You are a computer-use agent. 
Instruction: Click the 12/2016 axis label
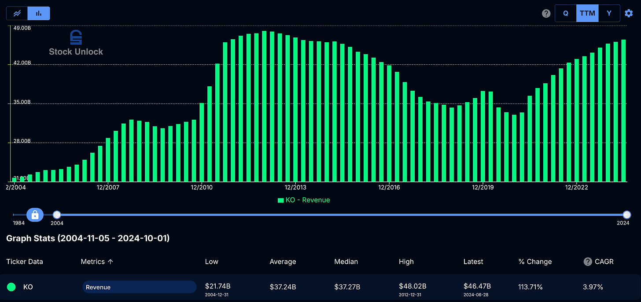click(389, 188)
